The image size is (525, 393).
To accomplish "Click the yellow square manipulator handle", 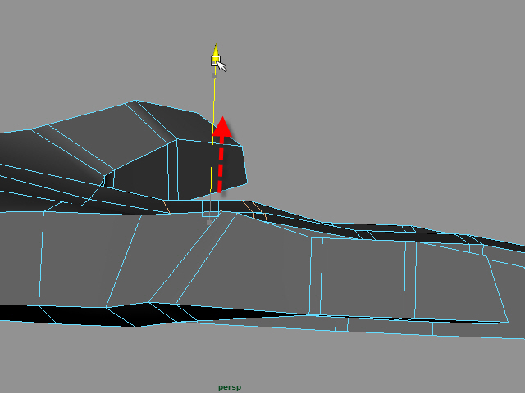I will [216, 61].
